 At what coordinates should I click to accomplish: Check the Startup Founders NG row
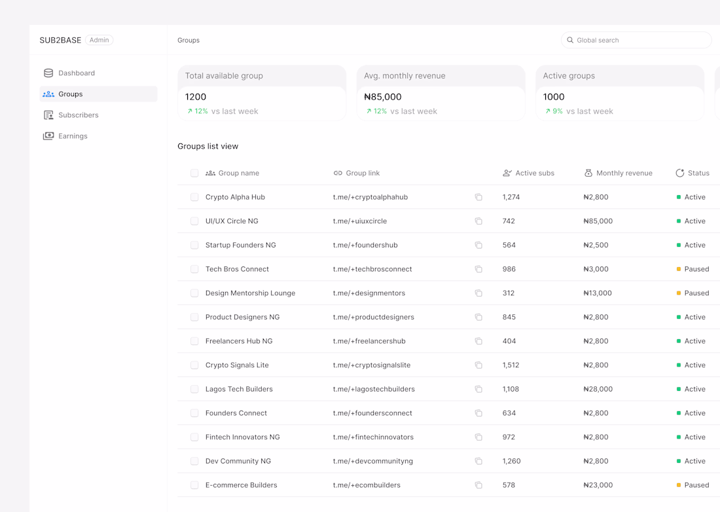click(x=194, y=245)
